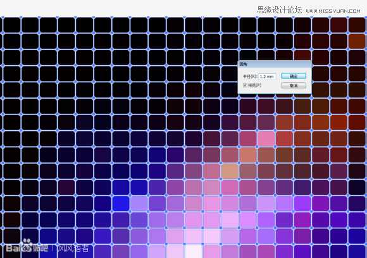Click the 取消 (Cancel) button
Viewport: 367px width, 258px height.
[x=294, y=85]
